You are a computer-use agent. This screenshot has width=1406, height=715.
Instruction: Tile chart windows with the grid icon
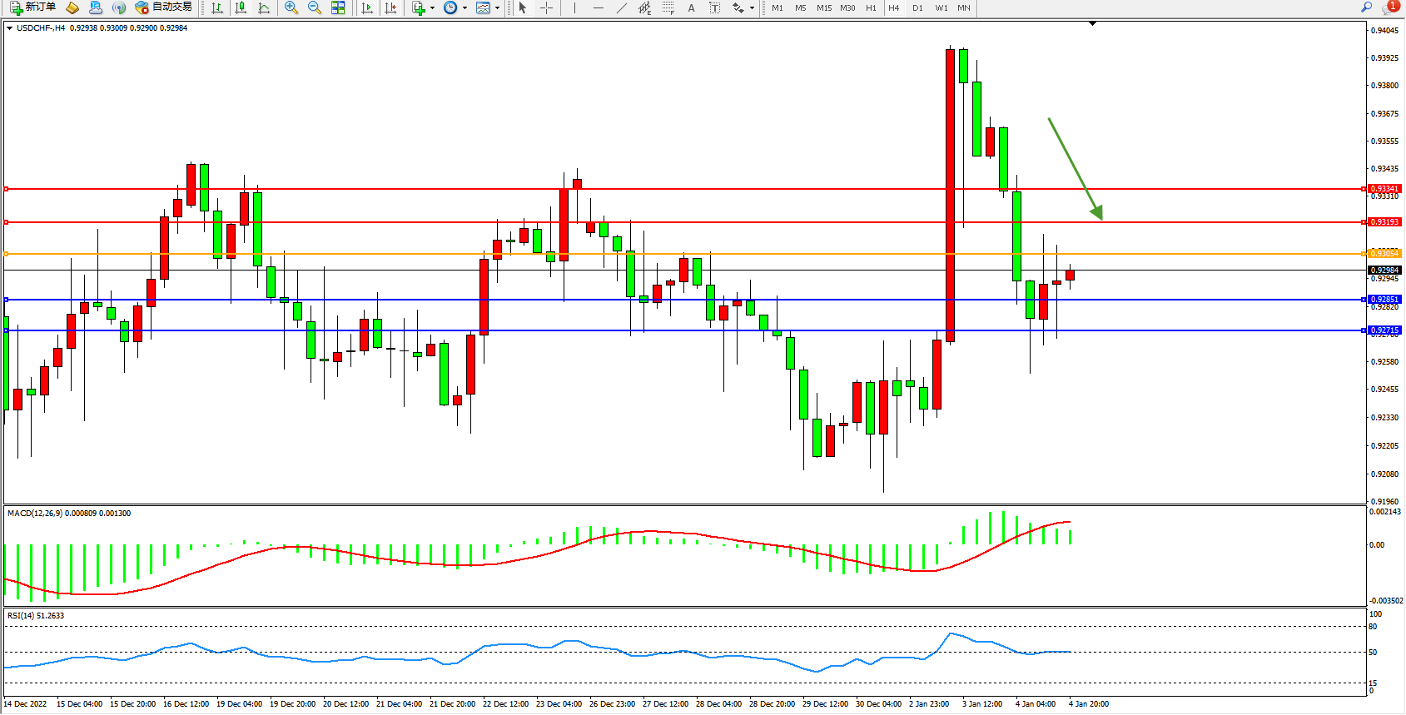pyautogui.click(x=338, y=7)
